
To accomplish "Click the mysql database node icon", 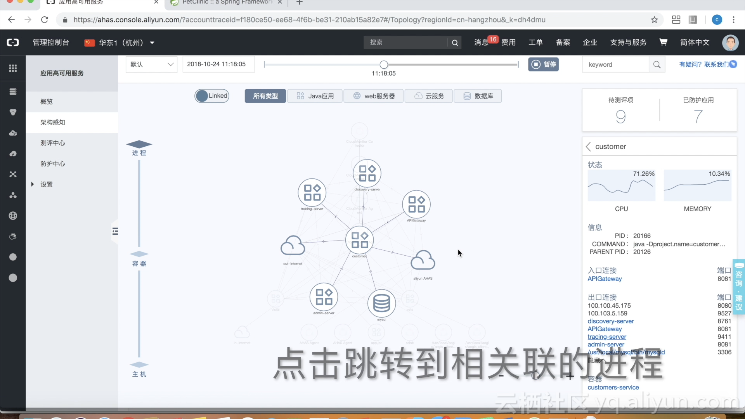I will pos(381,303).
